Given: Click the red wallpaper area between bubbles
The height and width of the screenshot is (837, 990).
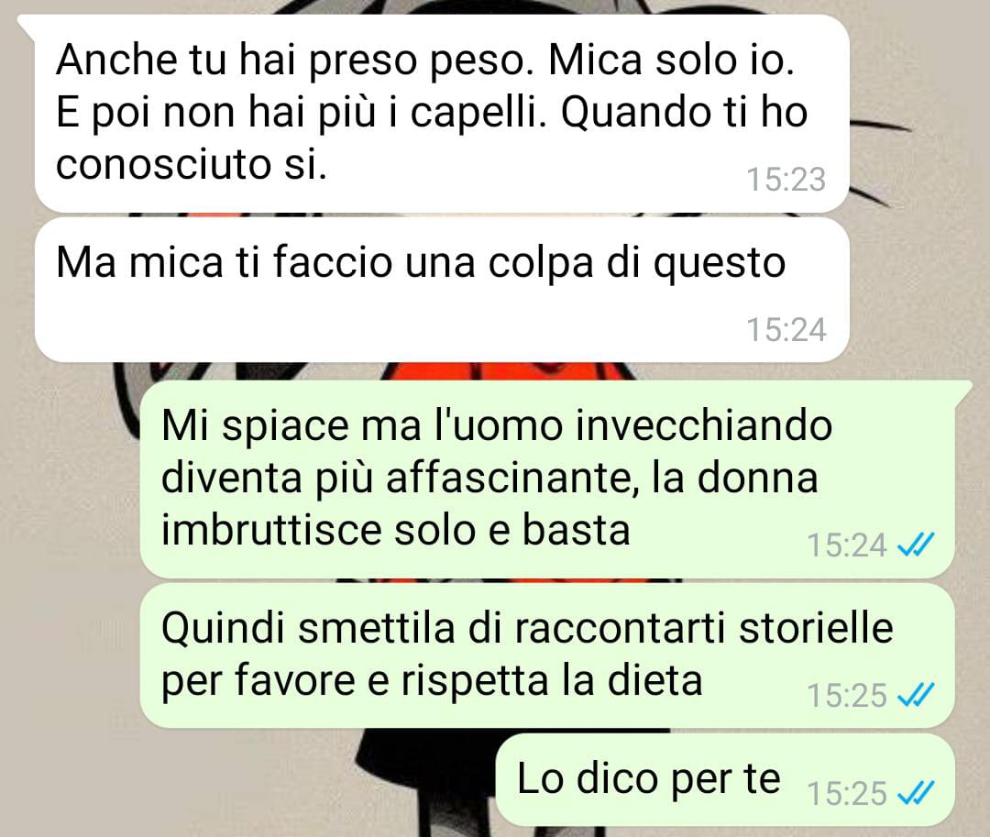Looking at the screenshot, I should coord(505,371).
